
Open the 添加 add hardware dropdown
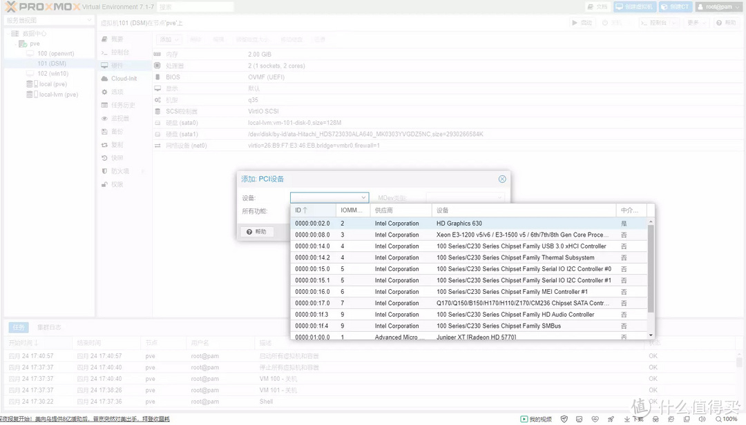[x=169, y=39]
